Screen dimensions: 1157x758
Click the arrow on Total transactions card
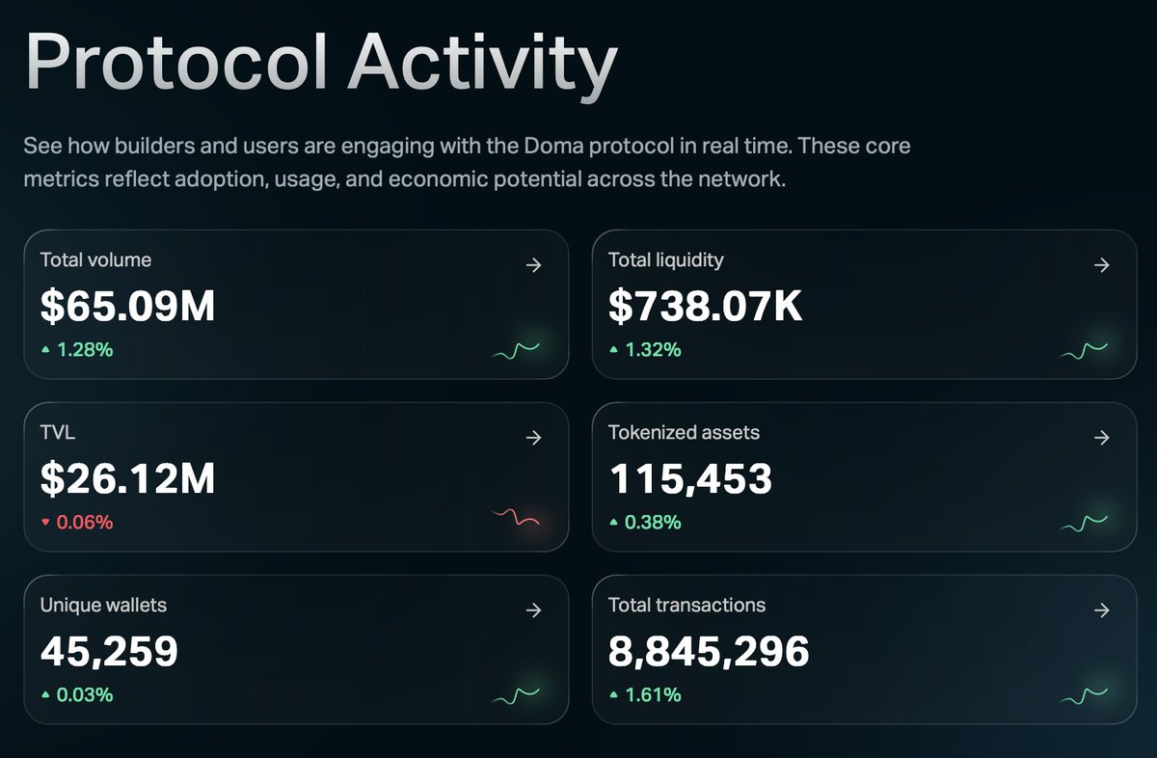(x=1102, y=610)
